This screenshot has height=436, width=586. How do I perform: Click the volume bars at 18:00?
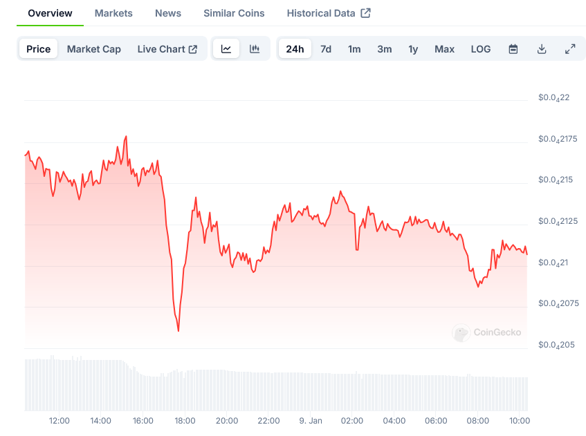185,390
